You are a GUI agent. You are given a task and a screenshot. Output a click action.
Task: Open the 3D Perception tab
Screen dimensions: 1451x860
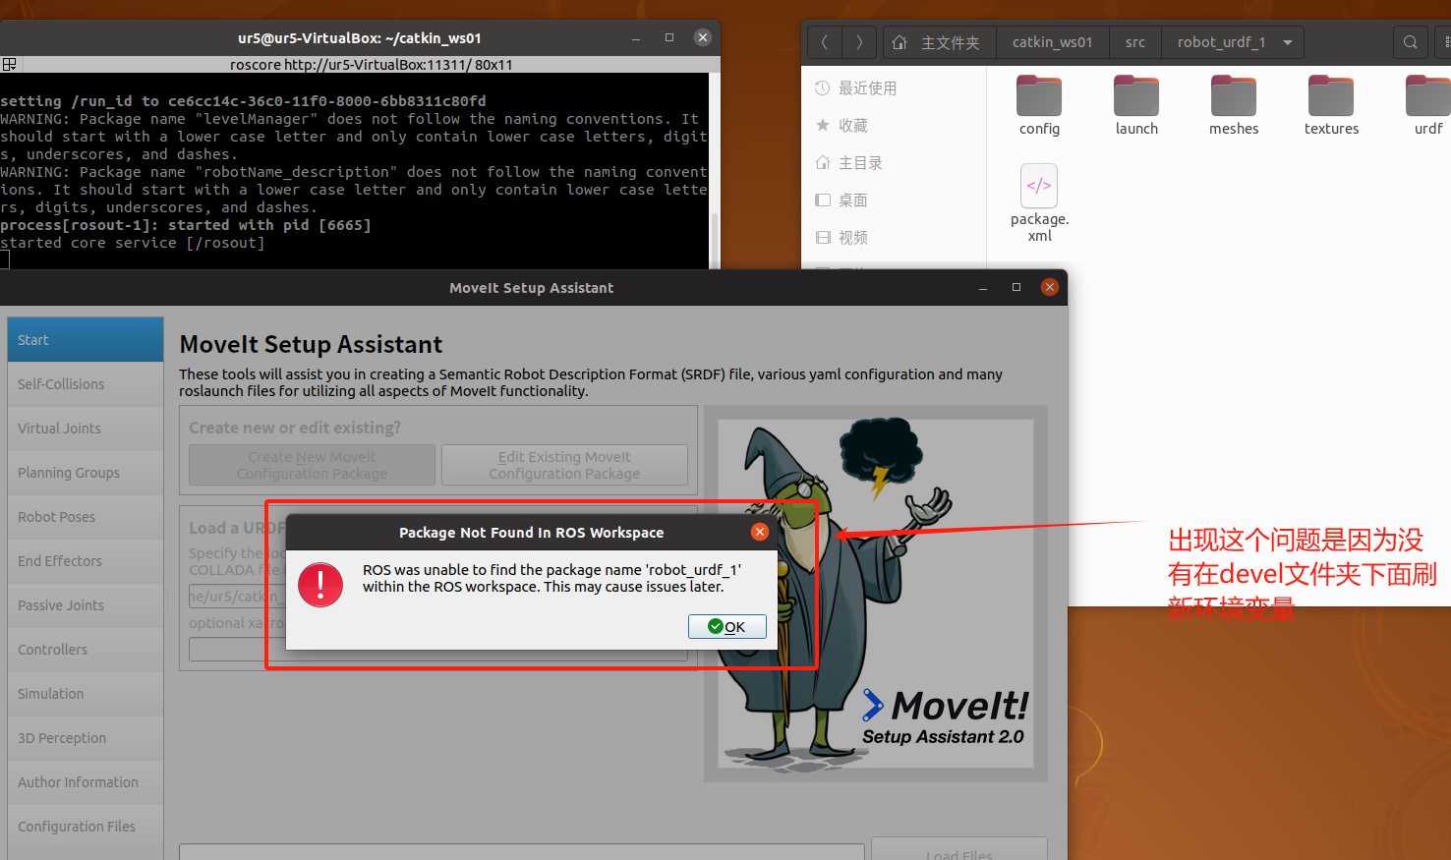86,738
